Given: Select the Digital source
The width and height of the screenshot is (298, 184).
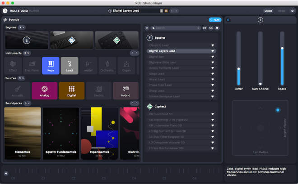Looking at the screenshot, I should (x=72, y=91).
